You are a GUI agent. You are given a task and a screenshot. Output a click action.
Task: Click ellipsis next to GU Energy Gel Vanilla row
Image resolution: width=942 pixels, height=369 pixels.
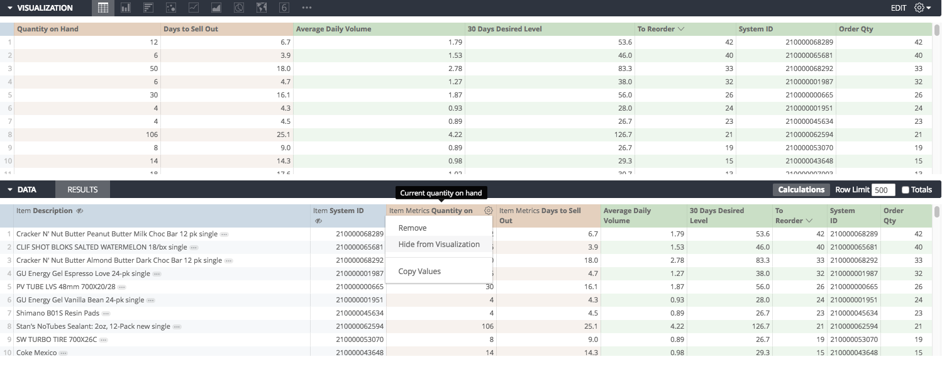(151, 300)
